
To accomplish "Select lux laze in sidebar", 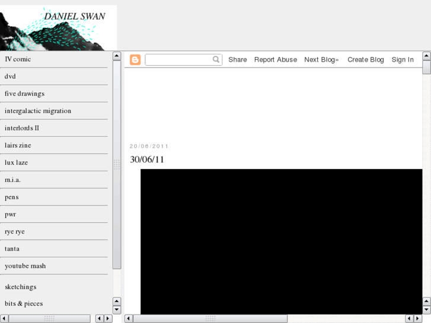I will (16, 162).
